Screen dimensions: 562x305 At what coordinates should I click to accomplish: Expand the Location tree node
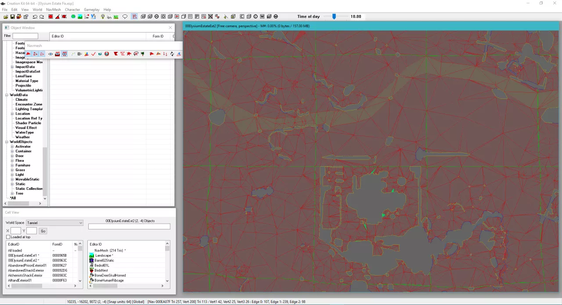click(12, 114)
